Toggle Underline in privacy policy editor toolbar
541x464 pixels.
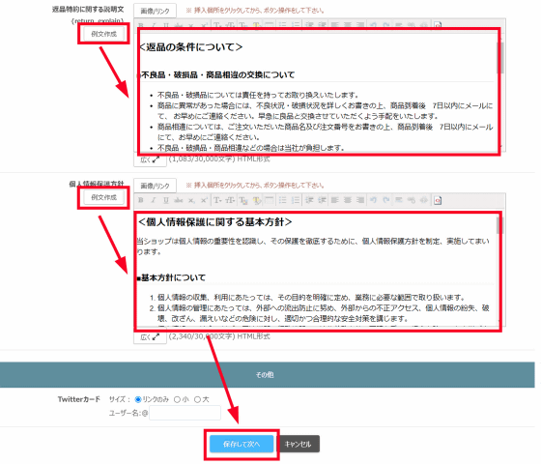[166, 200]
